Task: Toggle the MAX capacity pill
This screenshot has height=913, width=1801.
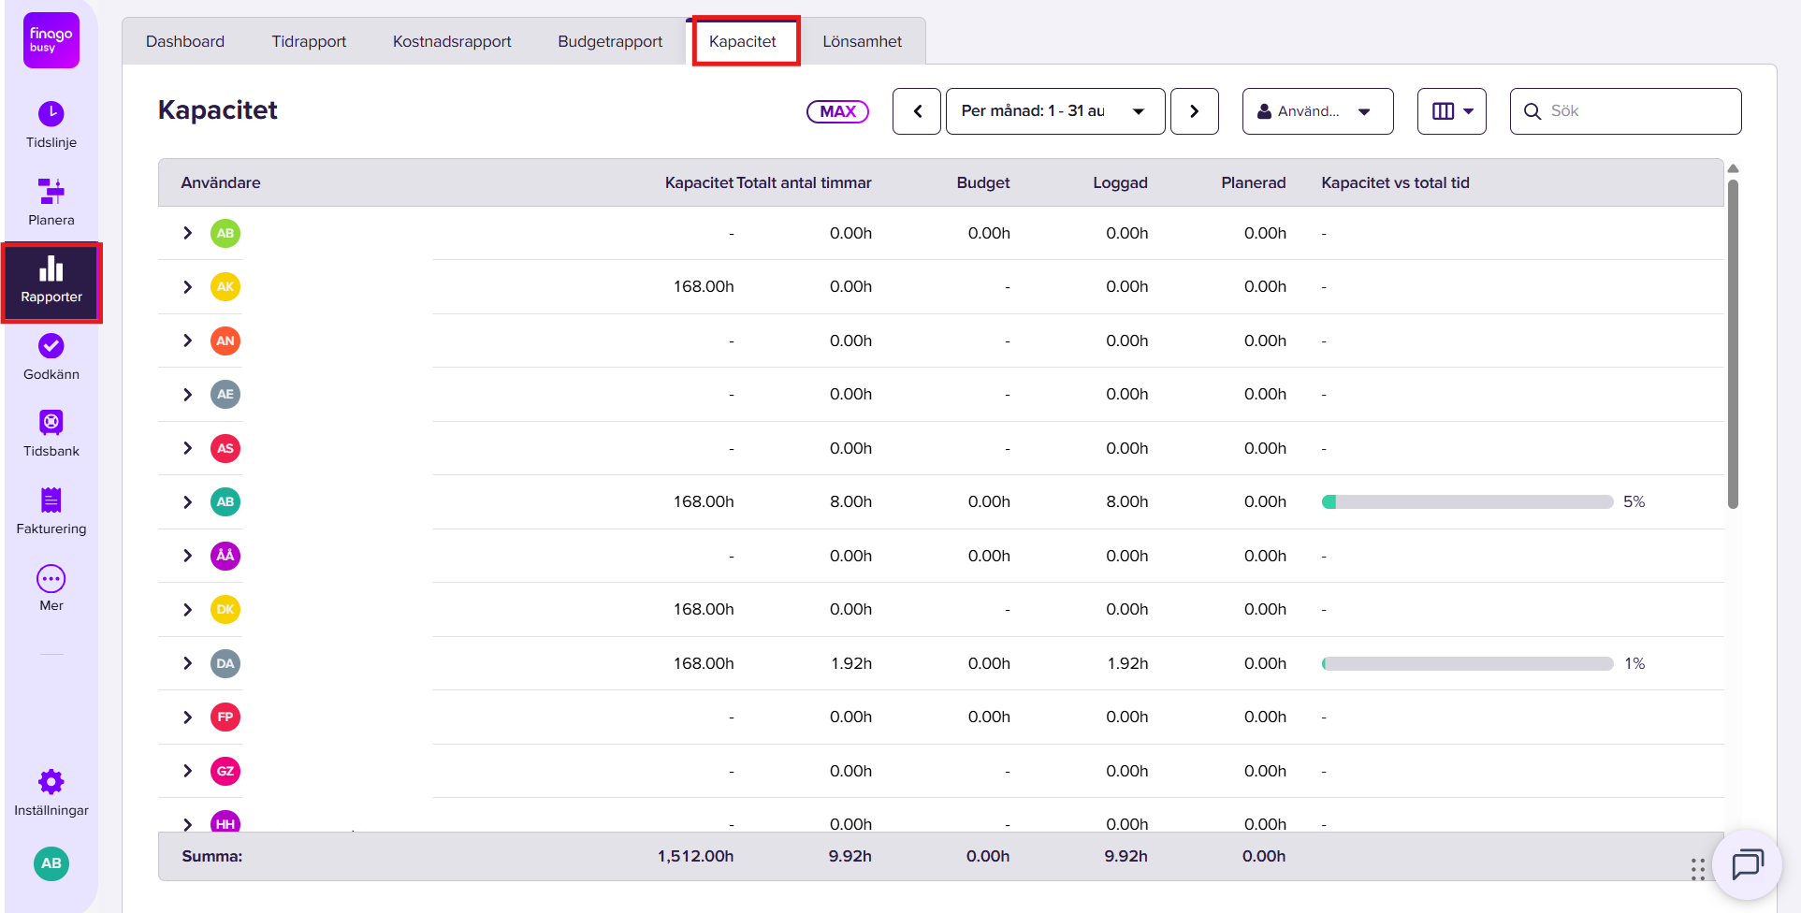Action: [838, 111]
